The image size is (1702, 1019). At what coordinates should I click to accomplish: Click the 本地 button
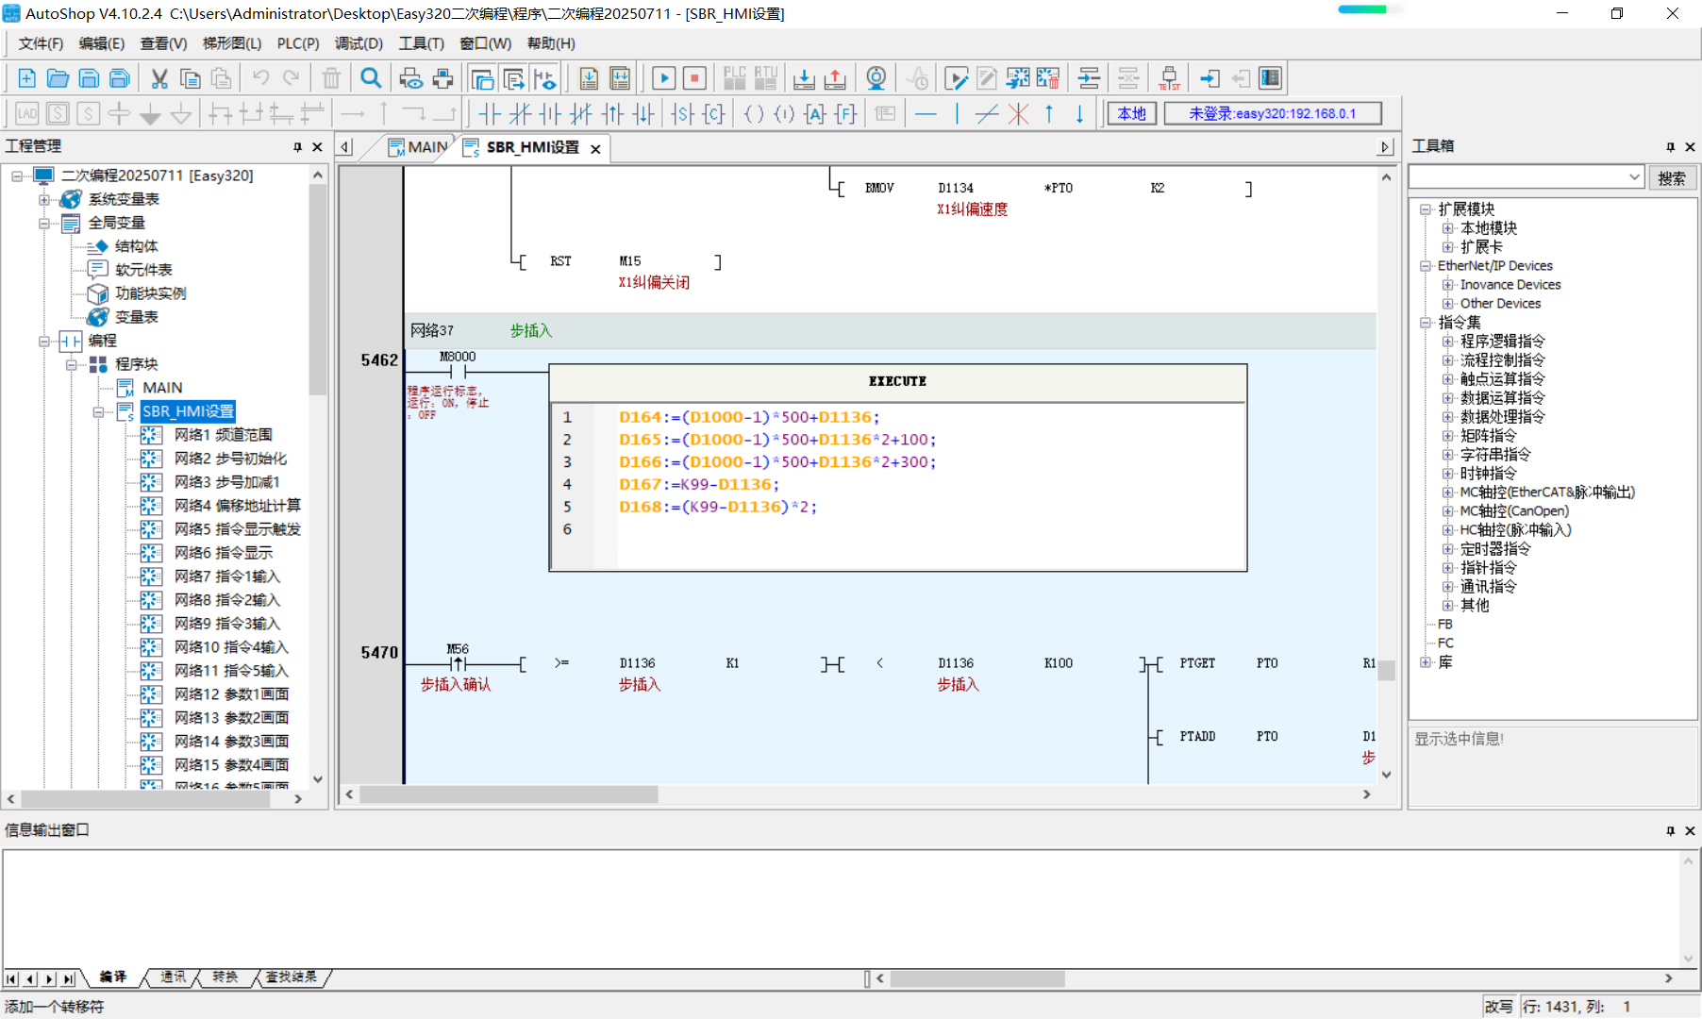click(x=1131, y=114)
